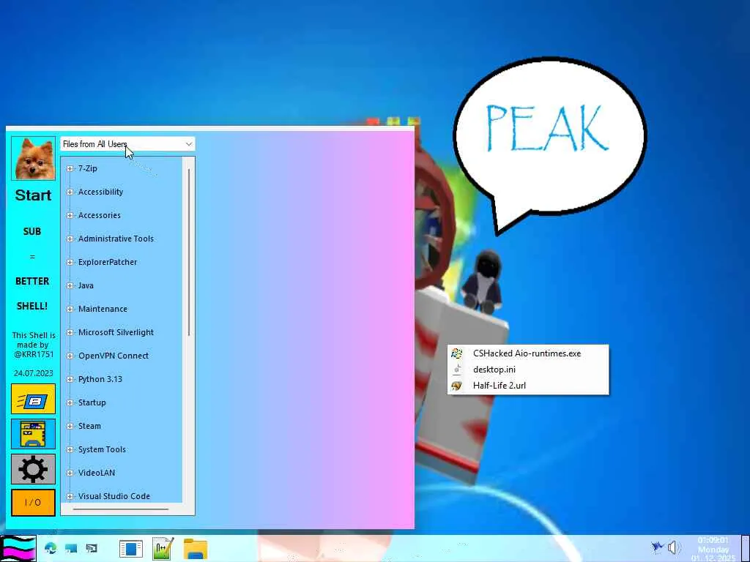The image size is (750, 562).
Task: Expand the Java plus box
Action: [70, 285]
